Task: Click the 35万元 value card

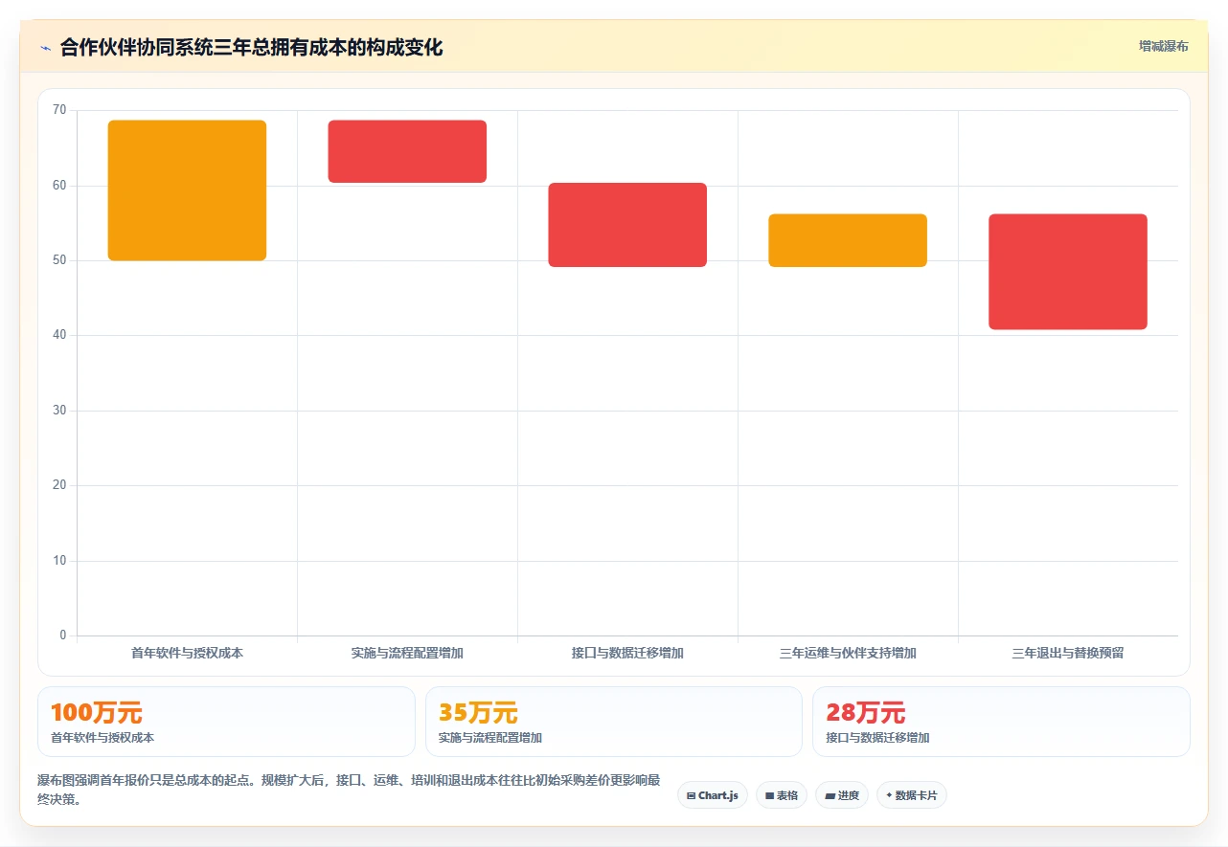Action: (613, 722)
